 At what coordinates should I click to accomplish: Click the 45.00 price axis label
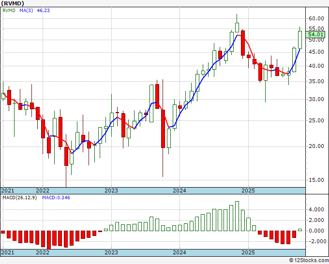pyautogui.click(x=316, y=52)
